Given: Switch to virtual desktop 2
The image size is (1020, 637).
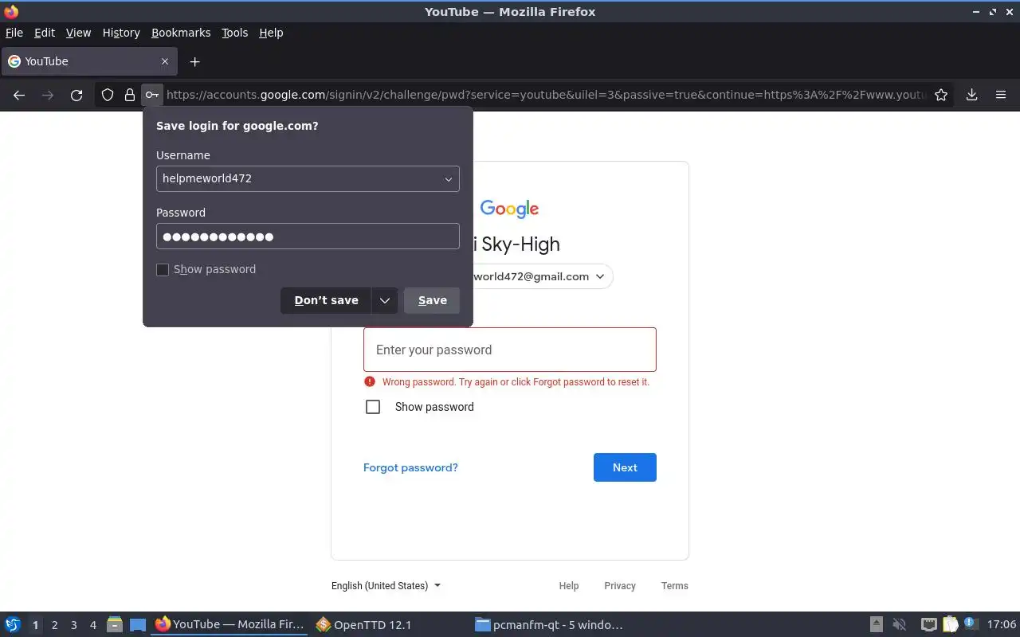Looking at the screenshot, I should (54, 625).
